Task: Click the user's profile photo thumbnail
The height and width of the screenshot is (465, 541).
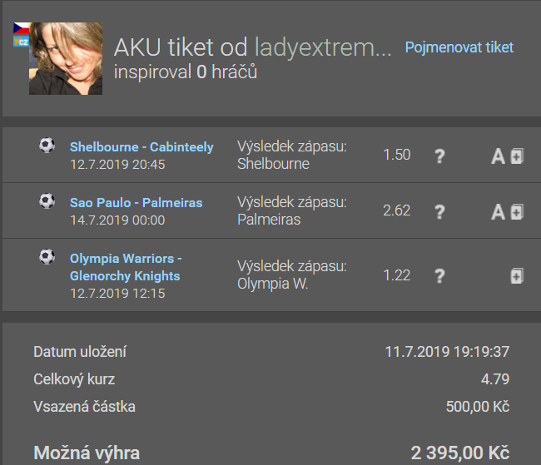Action: [x=66, y=58]
